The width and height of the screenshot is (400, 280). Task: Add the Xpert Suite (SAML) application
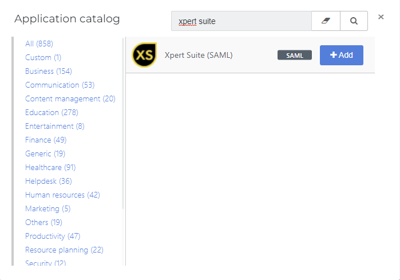point(341,55)
